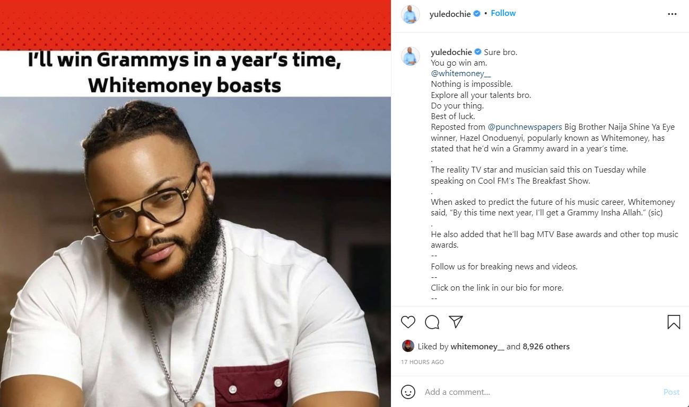Image resolution: width=689 pixels, height=407 pixels.
Task: Open comments via speech bubble icon
Action: (x=432, y=322)
